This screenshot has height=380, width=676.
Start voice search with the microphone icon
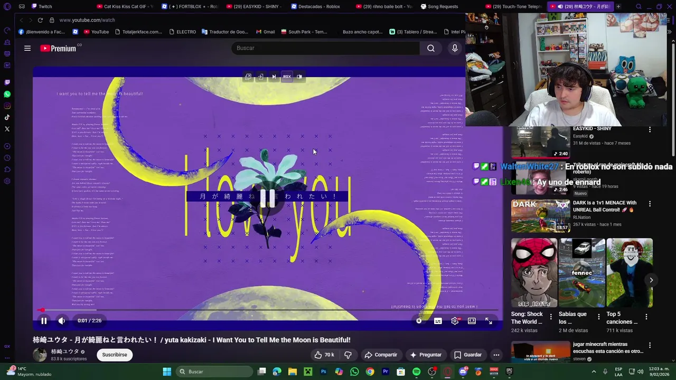tap(455, 48)
